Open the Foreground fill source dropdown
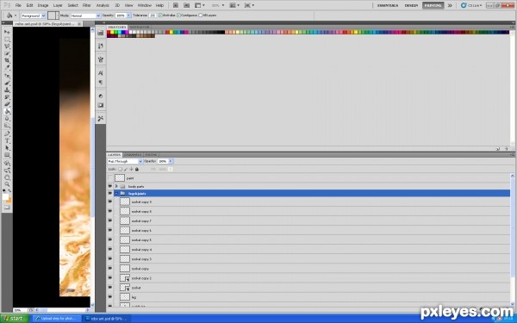Screen dimensions: 517x323 34,16
